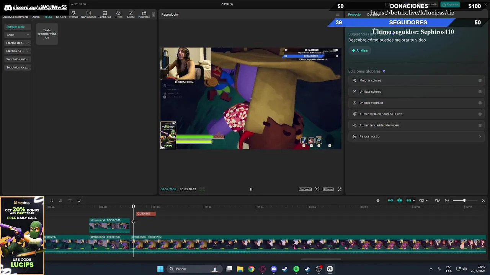Toggle Unificar volumen switch
Screen dimensions: 490x275
click(x=480, y=103)
